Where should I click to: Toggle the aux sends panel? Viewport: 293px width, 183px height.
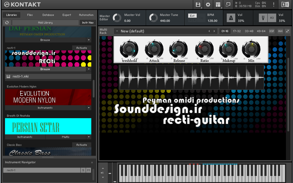tap(280, 31)
